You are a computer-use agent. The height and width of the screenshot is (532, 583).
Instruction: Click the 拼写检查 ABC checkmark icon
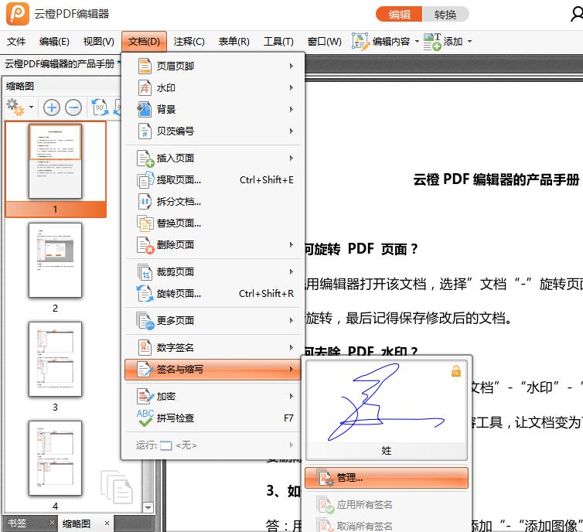[145, 418]
